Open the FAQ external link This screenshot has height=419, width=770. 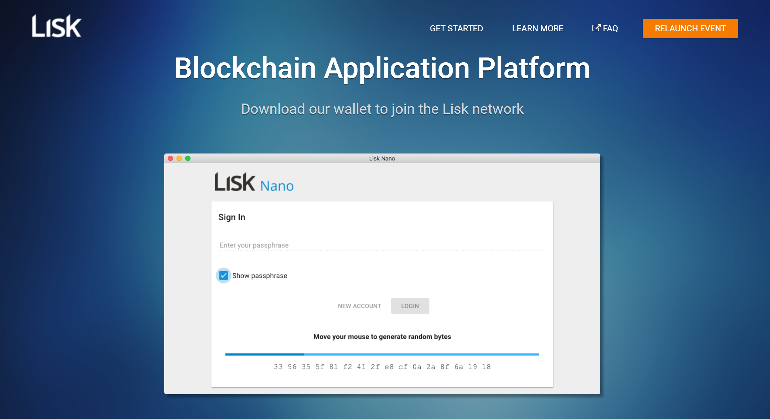click(605, 28)
